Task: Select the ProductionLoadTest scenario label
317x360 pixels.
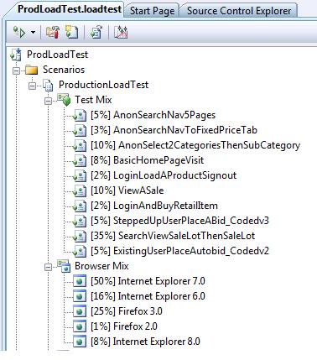Action: coord(103,85)
